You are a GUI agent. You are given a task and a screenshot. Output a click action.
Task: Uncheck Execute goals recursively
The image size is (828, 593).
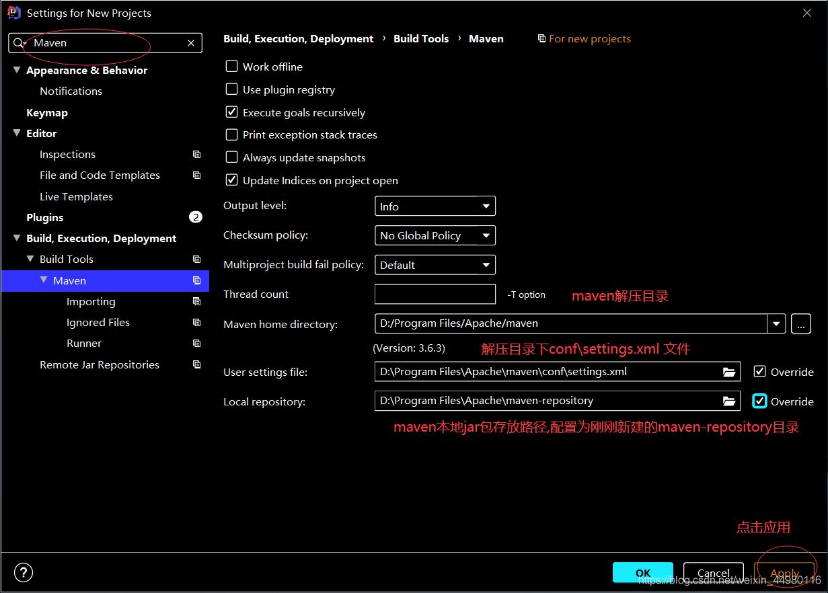point(232,112)
